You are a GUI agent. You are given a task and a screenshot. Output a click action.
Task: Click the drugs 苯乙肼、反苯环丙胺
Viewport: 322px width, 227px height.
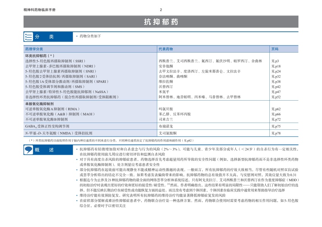coord(175,114)
